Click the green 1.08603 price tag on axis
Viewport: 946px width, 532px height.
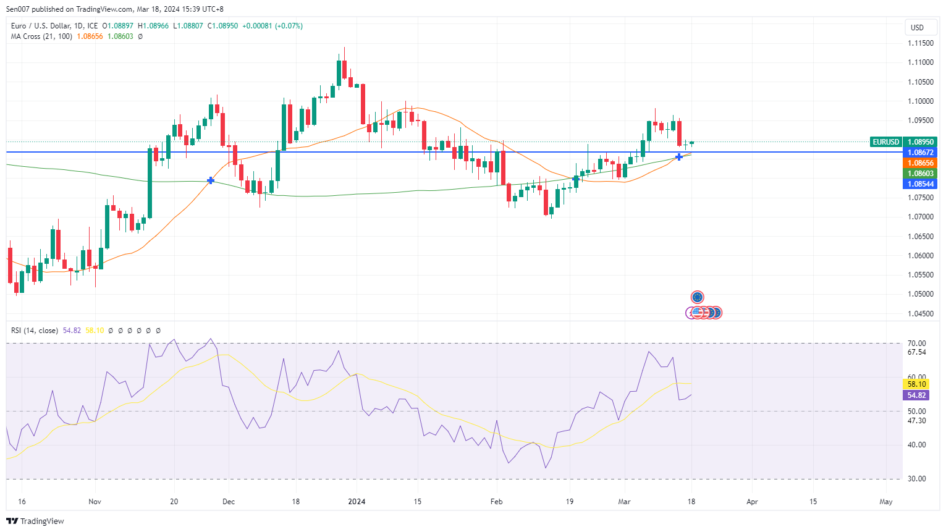921,174
